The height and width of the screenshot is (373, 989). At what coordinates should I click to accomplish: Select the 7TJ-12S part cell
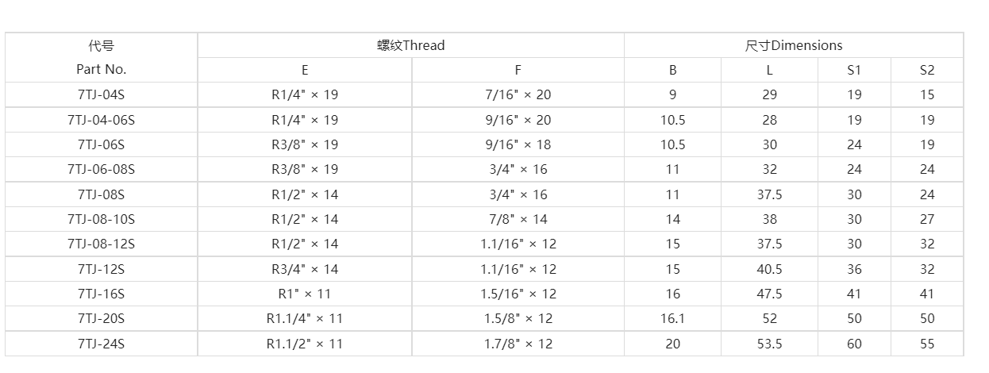102,269
